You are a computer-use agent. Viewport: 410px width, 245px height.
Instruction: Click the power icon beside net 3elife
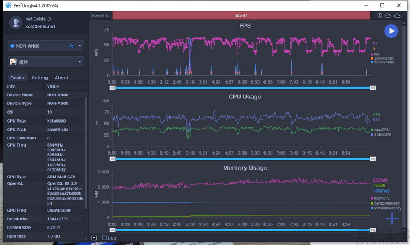[49, 19]
